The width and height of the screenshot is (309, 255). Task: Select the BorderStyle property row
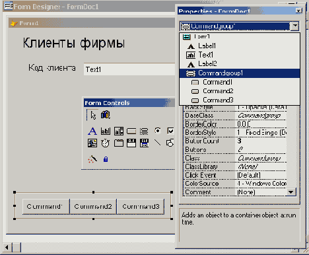point(235,132)
